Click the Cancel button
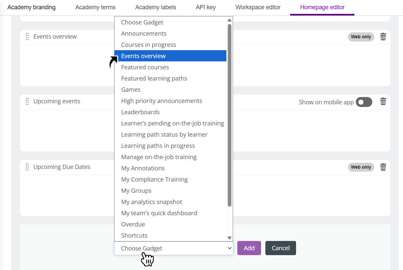 (x=280, y=248)
